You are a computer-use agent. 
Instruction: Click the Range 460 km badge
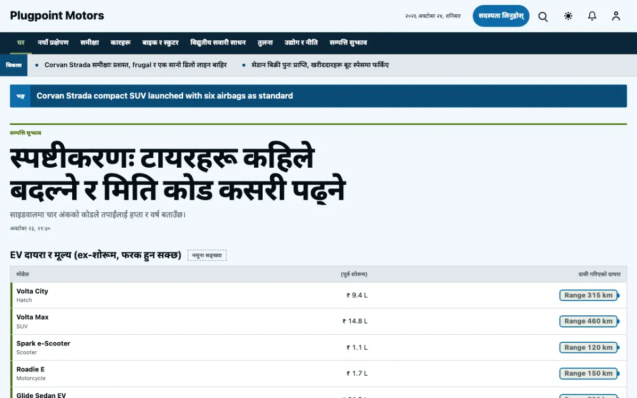[589, 321]
